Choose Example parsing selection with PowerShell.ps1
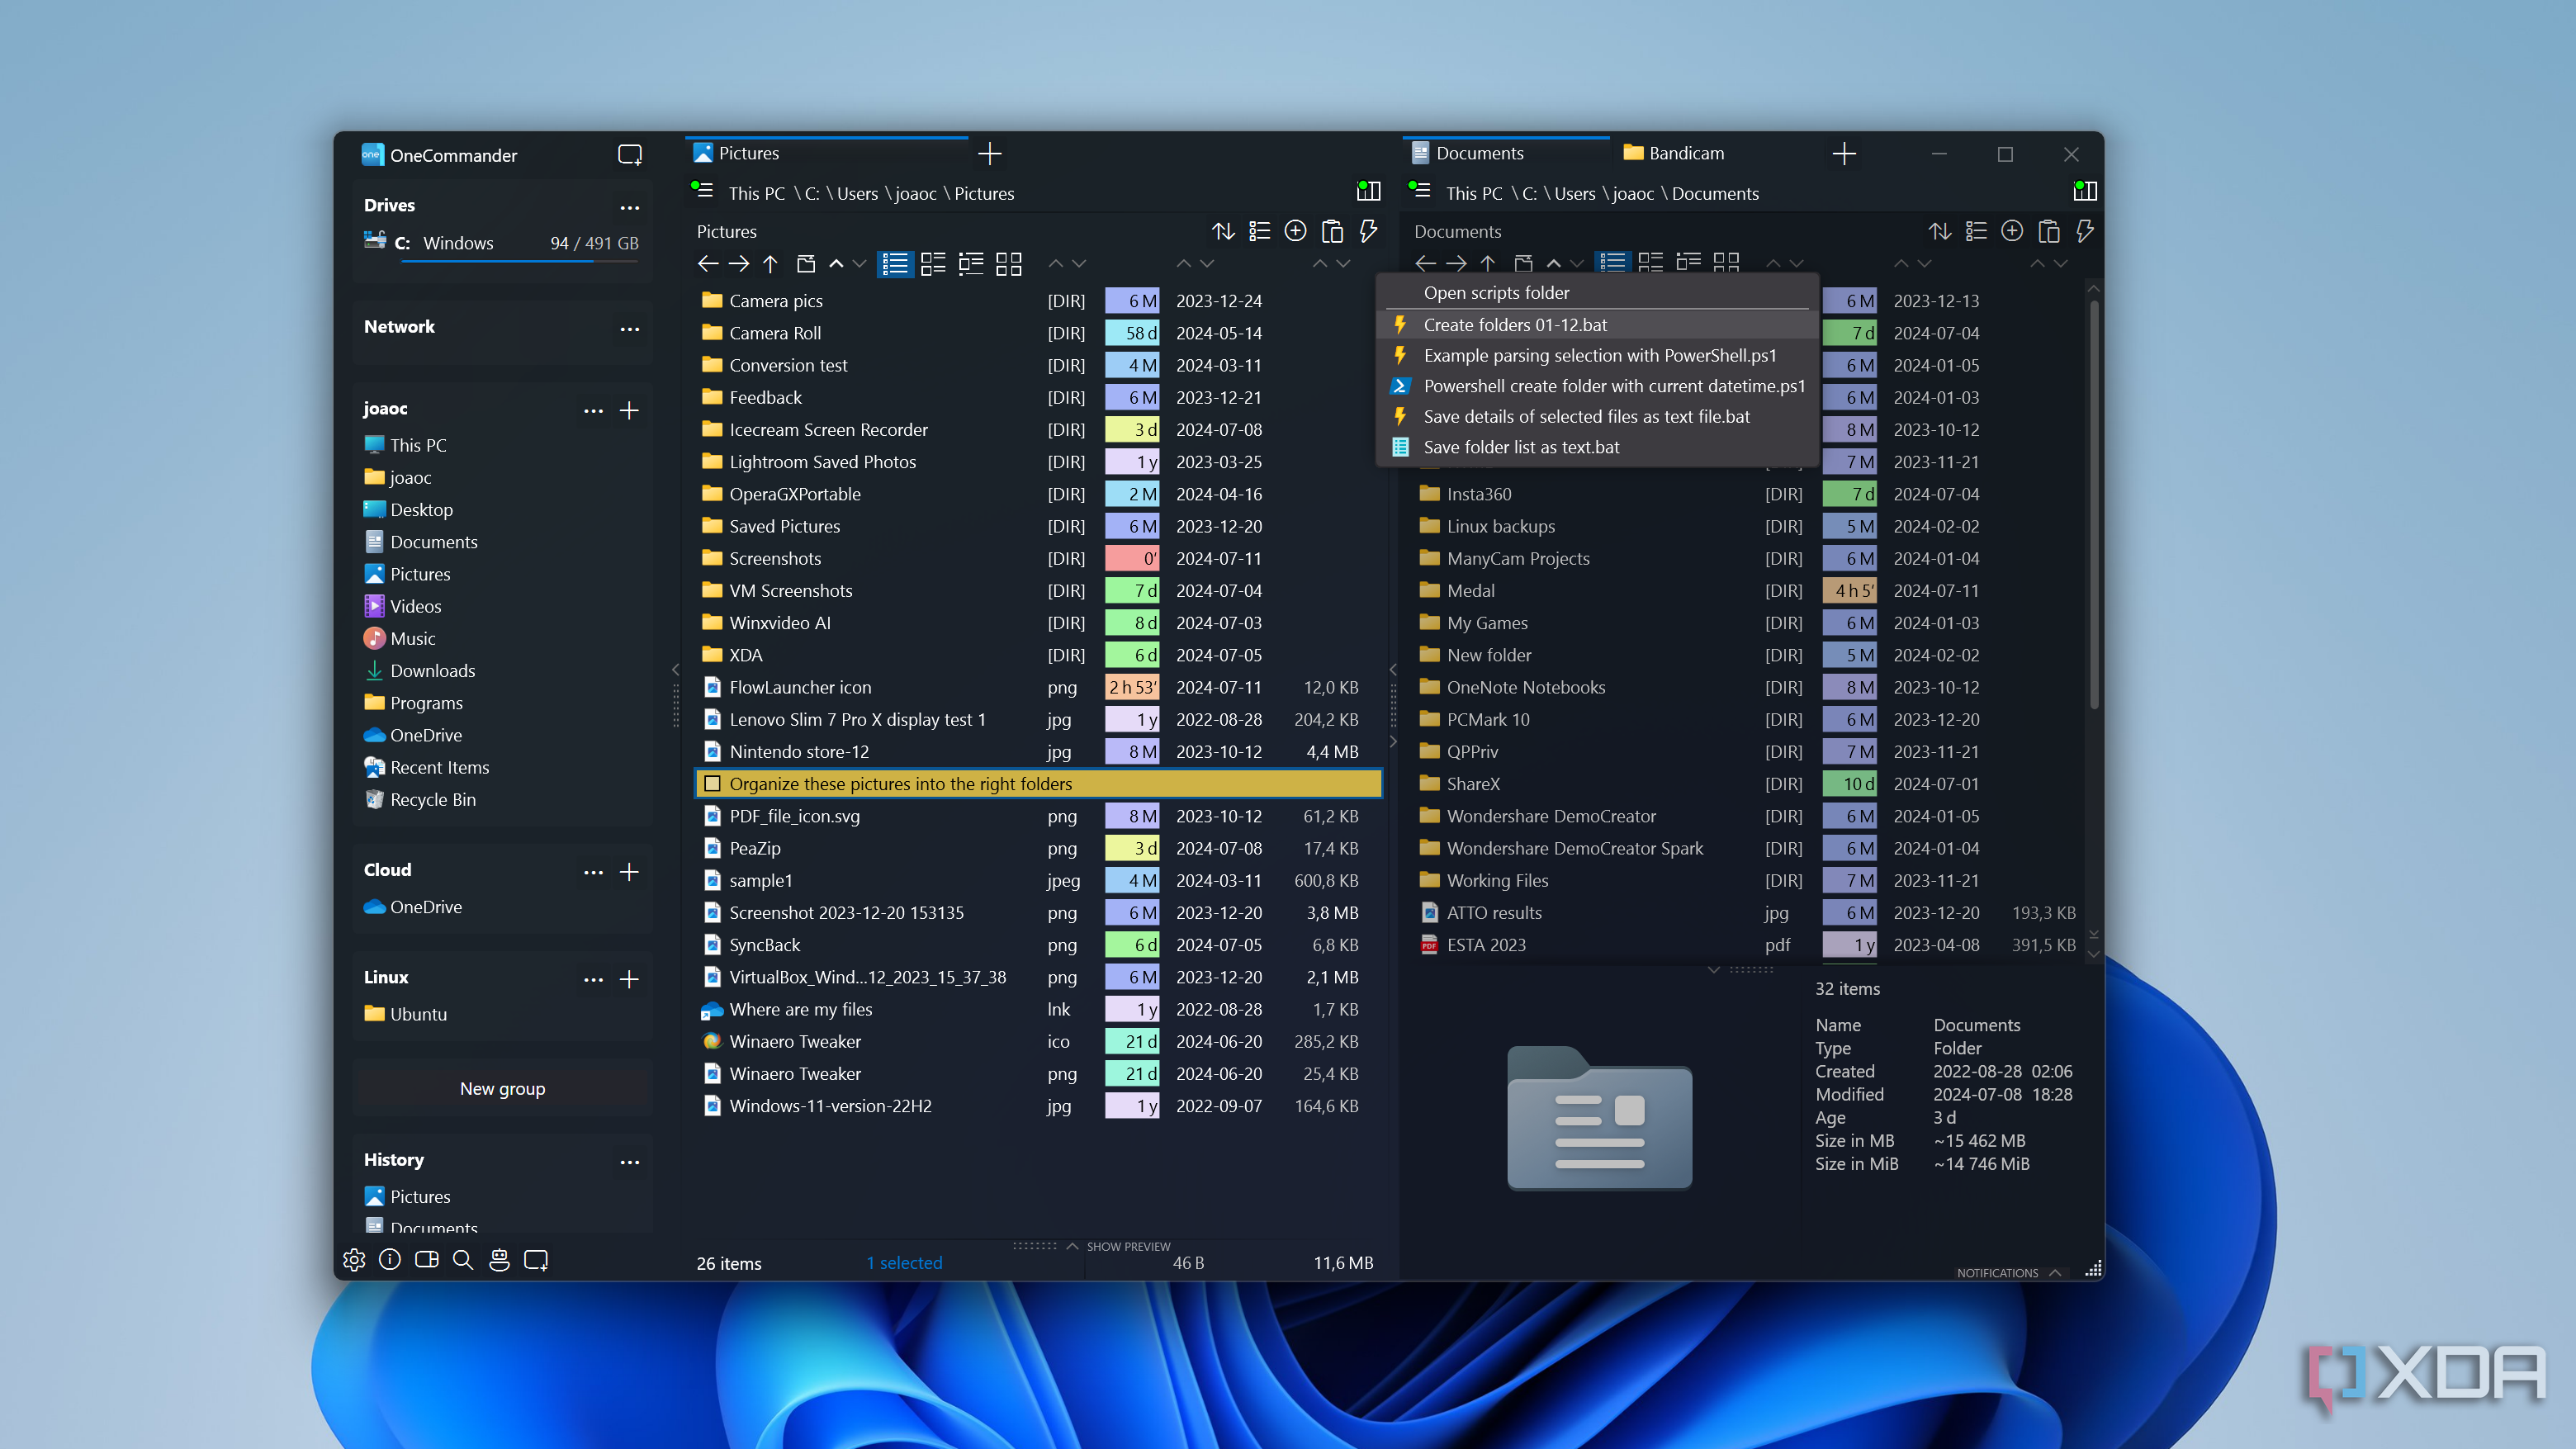The image size is (2576, 1449). pyautogui.click(x=1597, y=355)
